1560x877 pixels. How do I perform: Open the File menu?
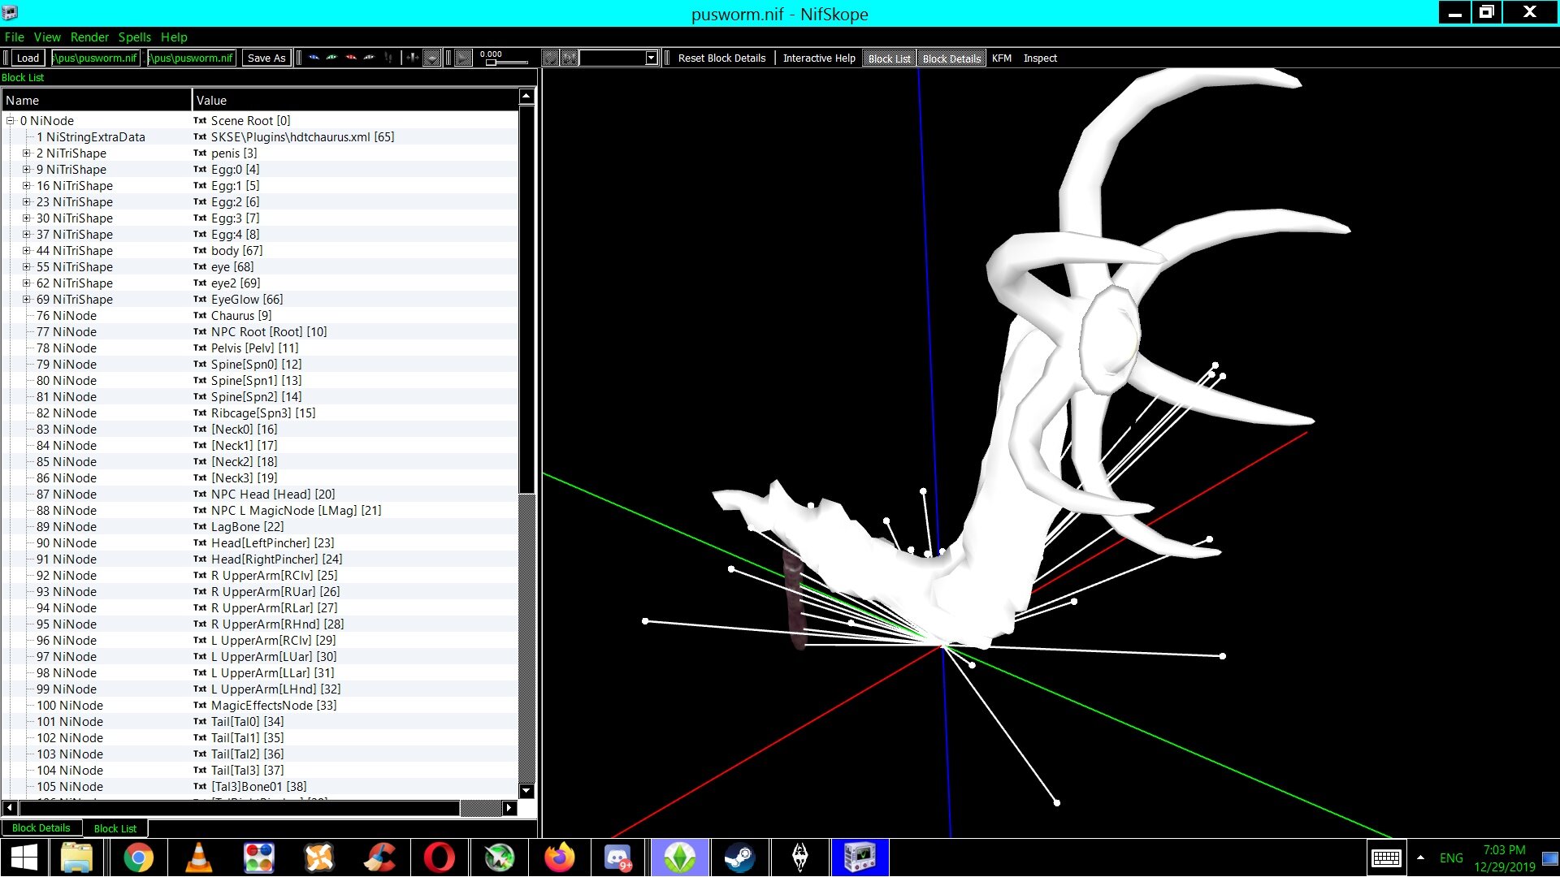click(15, 37)
